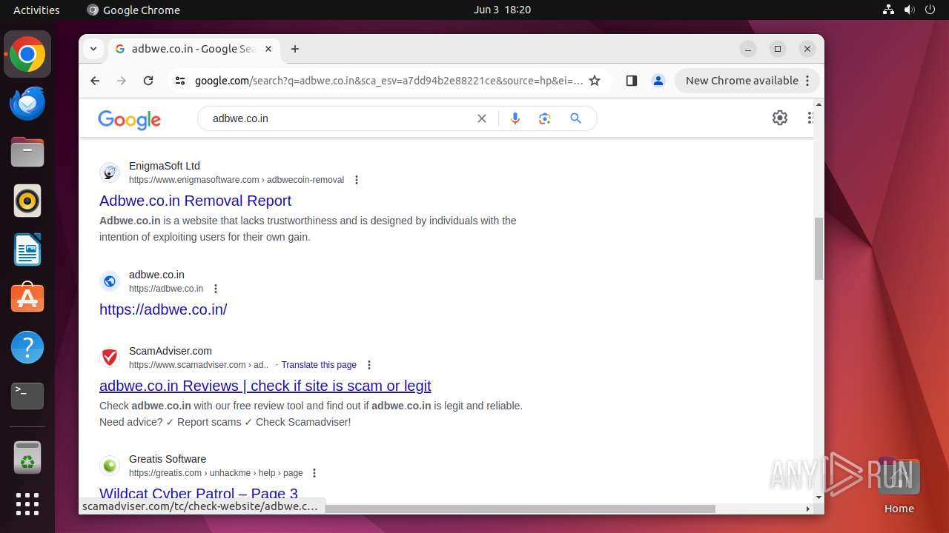Open Home folder on desktop
Screen dimensions: 949x533
(899, 486)
